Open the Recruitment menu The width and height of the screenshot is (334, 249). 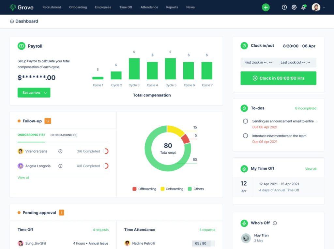(52, 7)
